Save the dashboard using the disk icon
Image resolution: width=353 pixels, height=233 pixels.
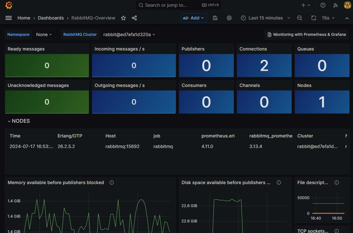(x=215, y=18)
